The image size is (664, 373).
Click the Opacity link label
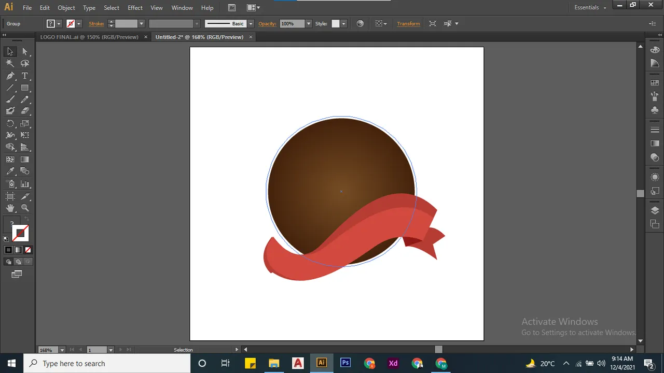coord(267,24)
